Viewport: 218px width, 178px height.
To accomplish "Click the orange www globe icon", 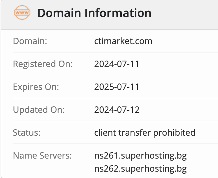I will [22, 12].
